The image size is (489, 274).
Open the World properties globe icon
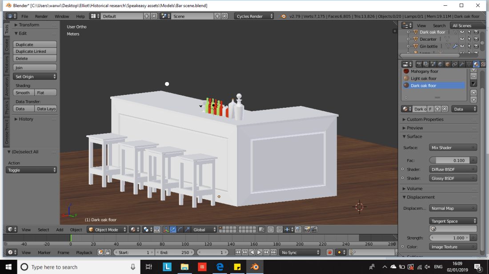click(439, 64)
